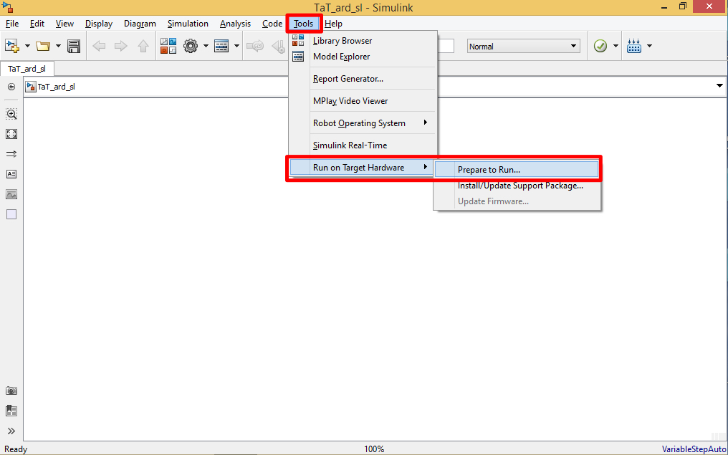This screenshot has width=728, height=455.
Task: Open the File menu
Action: [12, 24]
